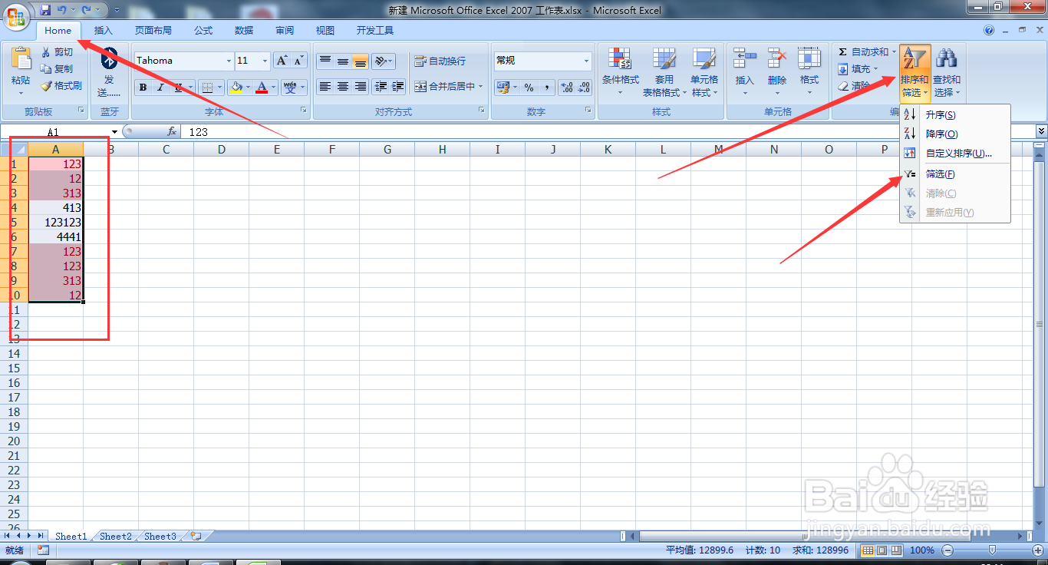Open the 常规 number format dropdown

tap(587, 61)
